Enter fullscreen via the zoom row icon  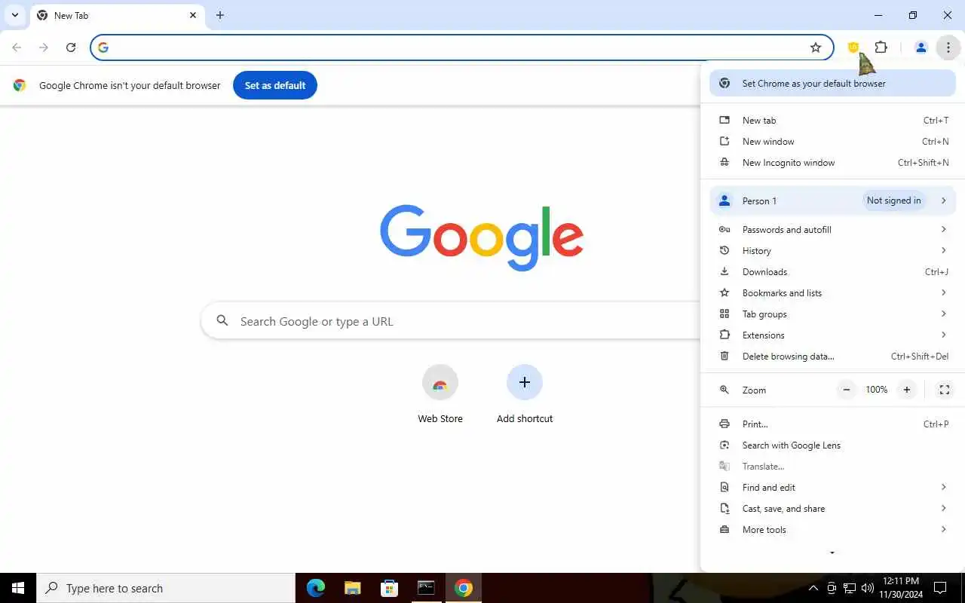point(944,390)
